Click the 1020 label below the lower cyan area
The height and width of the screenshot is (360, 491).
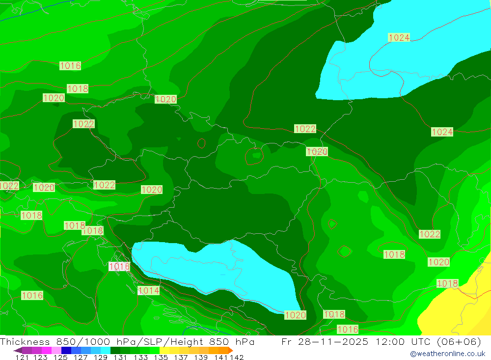(295, 315)
